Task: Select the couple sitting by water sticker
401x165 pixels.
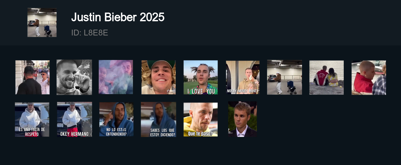Action: [x=327, y=77]
